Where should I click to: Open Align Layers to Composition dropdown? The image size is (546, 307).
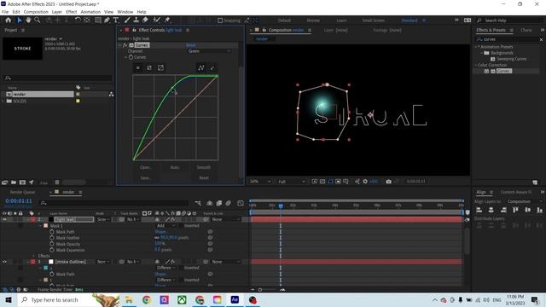525,201
